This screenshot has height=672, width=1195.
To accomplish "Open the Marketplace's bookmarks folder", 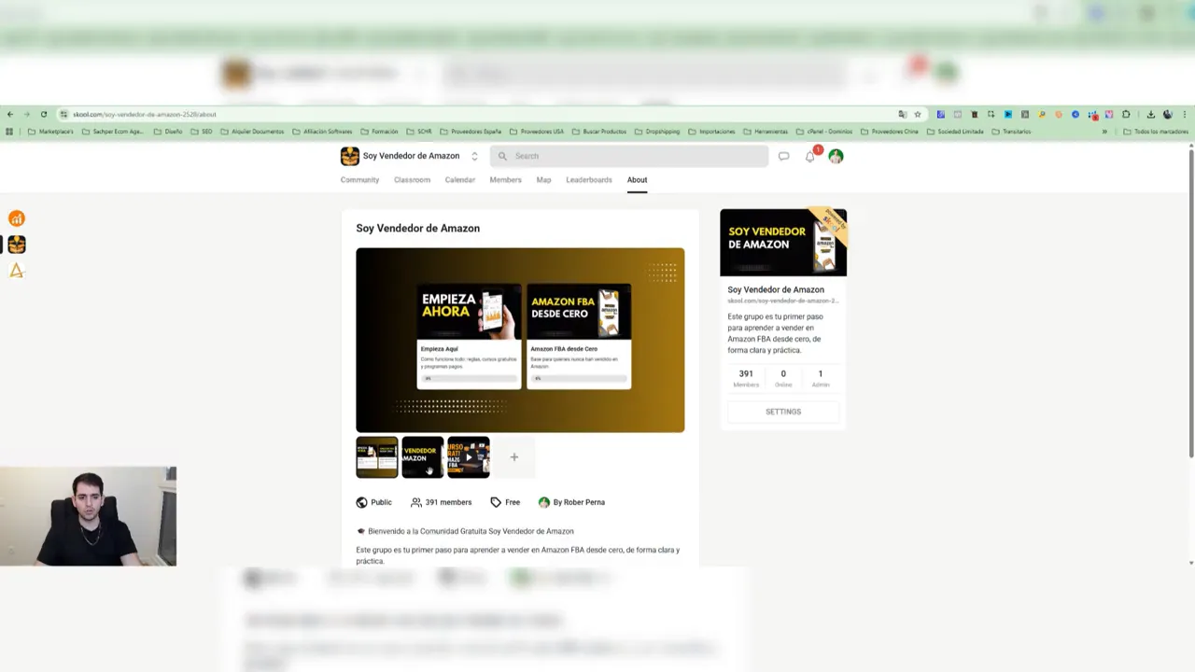I will coord(50,132).
